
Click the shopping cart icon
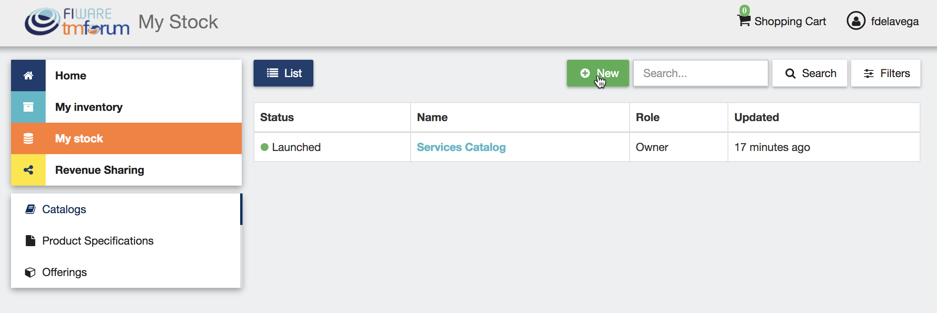click(x=744, y=20)
